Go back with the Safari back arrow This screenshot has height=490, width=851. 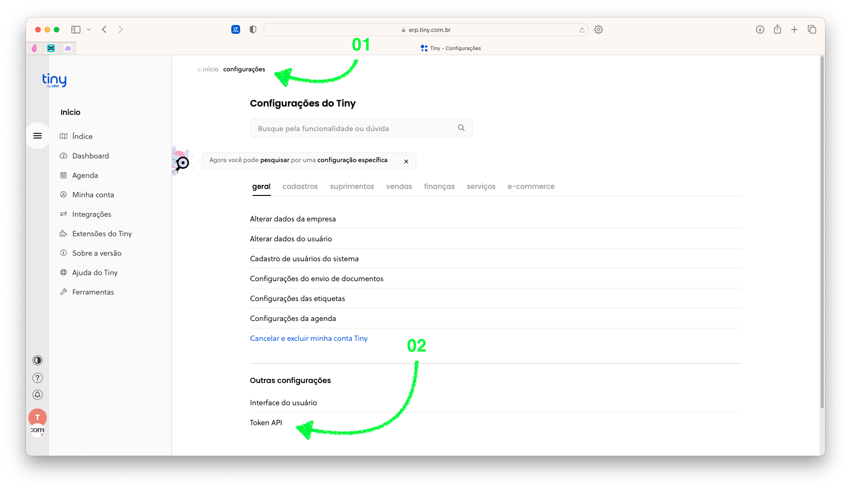point(104,30)
